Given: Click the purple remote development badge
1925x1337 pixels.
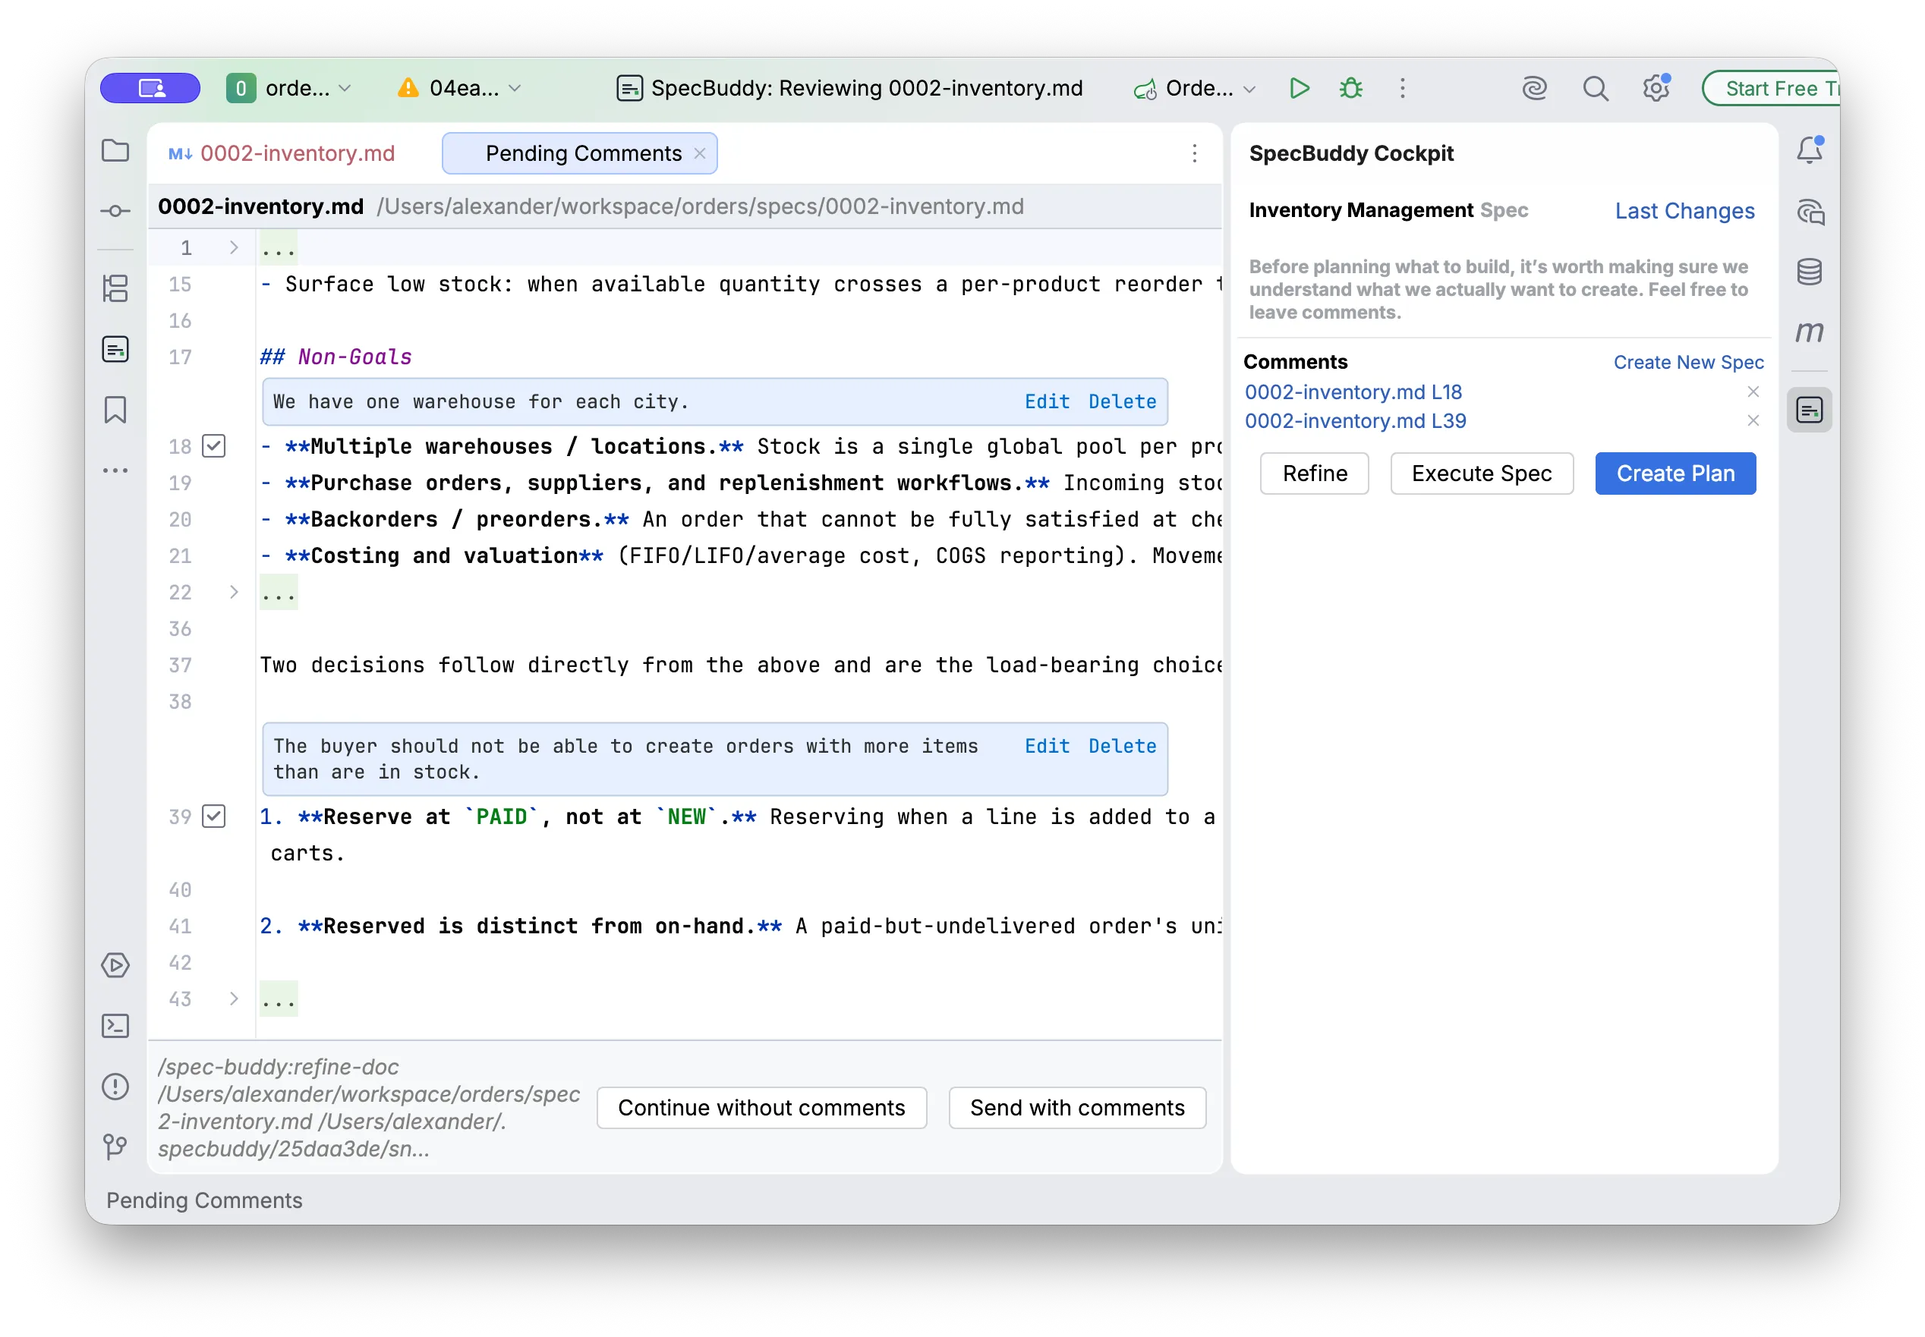Looking at the screenshot, I should pos(150,88).
